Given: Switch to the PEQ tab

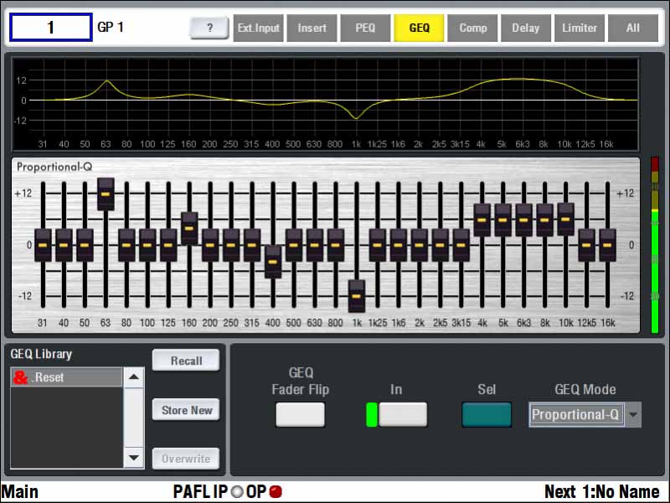Looking at the screenshot, I should pyautogui.click(x=365, y=28).
